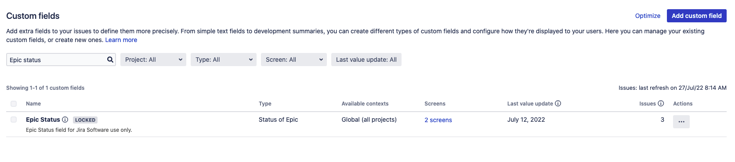Click the Epic status search field

pos(56,60)
